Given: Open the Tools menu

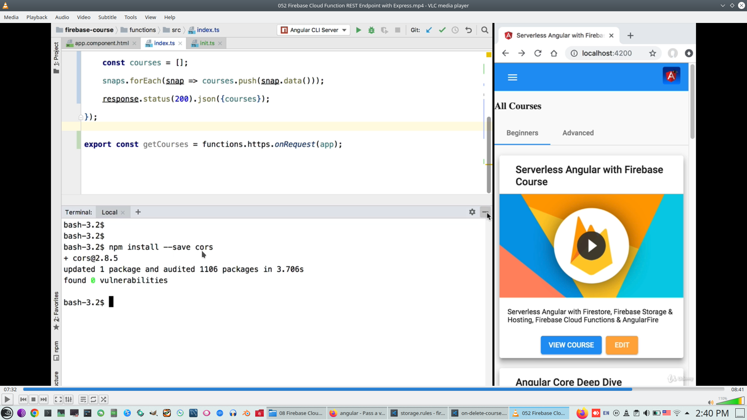Looking at the screenshot, I should click(x=130, y=17).
